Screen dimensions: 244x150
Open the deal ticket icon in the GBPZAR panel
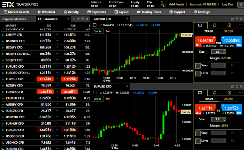(x=200, y=25)
